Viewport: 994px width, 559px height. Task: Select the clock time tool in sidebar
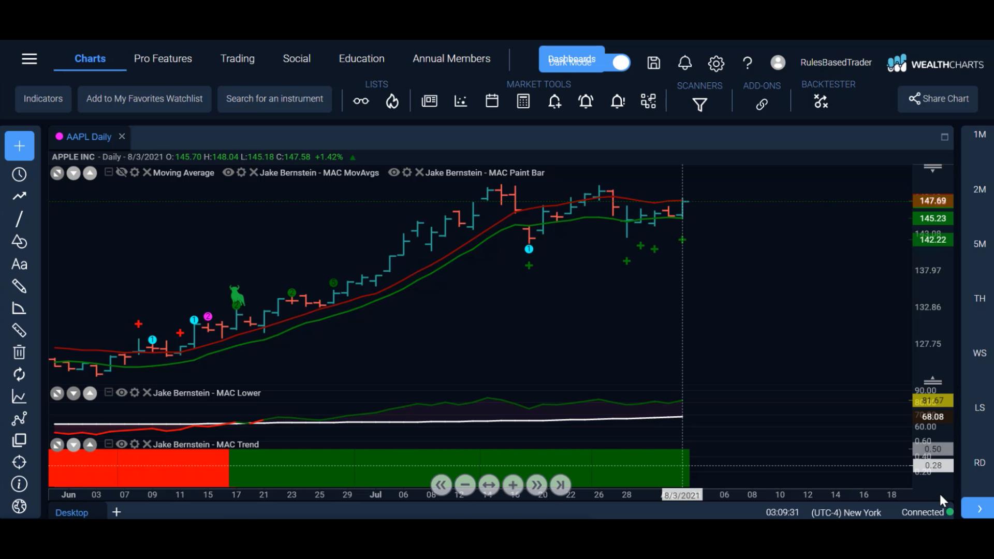click(x=19, y=174)
